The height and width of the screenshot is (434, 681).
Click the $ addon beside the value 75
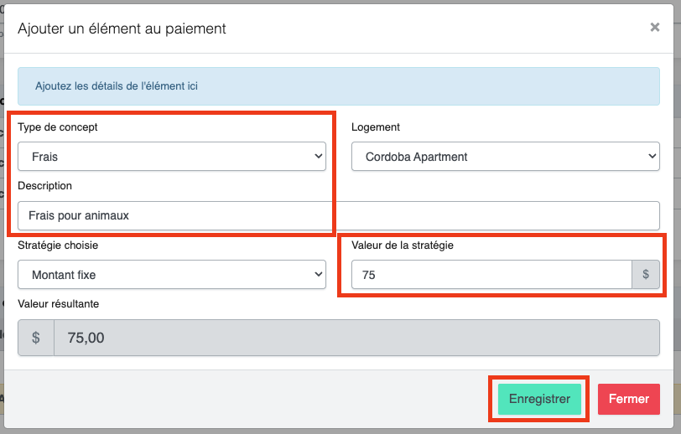pyautogui.click(x=645, y=274)
